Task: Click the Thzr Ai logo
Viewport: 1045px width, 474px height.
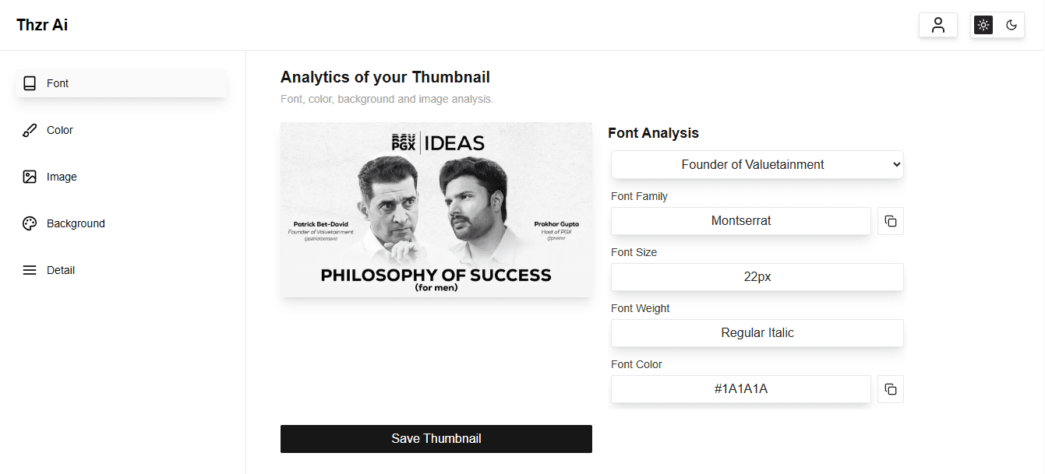Action: [x=41, y=24]
